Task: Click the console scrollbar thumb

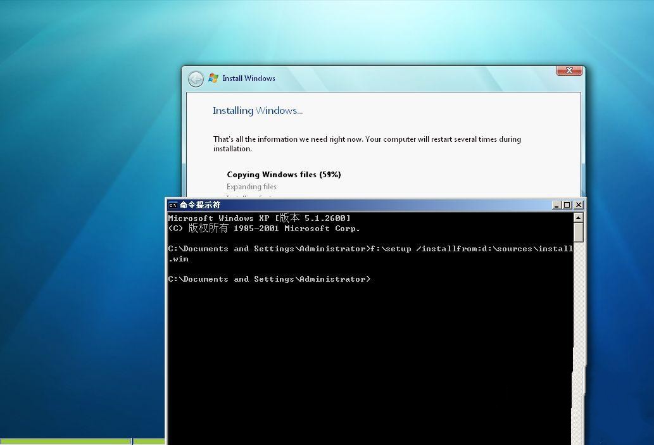Action: [578, 232]
